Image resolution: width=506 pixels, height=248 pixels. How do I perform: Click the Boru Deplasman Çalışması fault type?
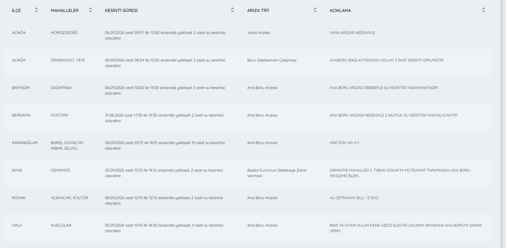tap(272, 60)
